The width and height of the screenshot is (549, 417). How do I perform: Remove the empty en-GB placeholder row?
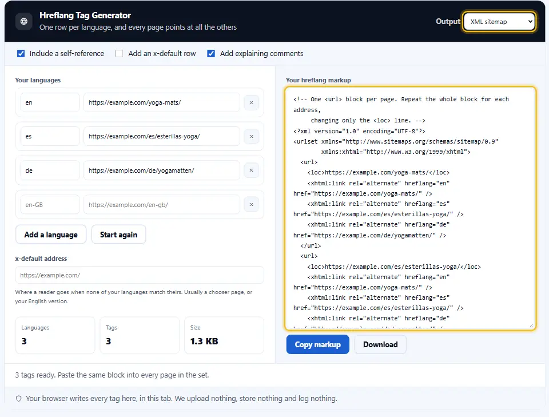click(x=251, y=204)
